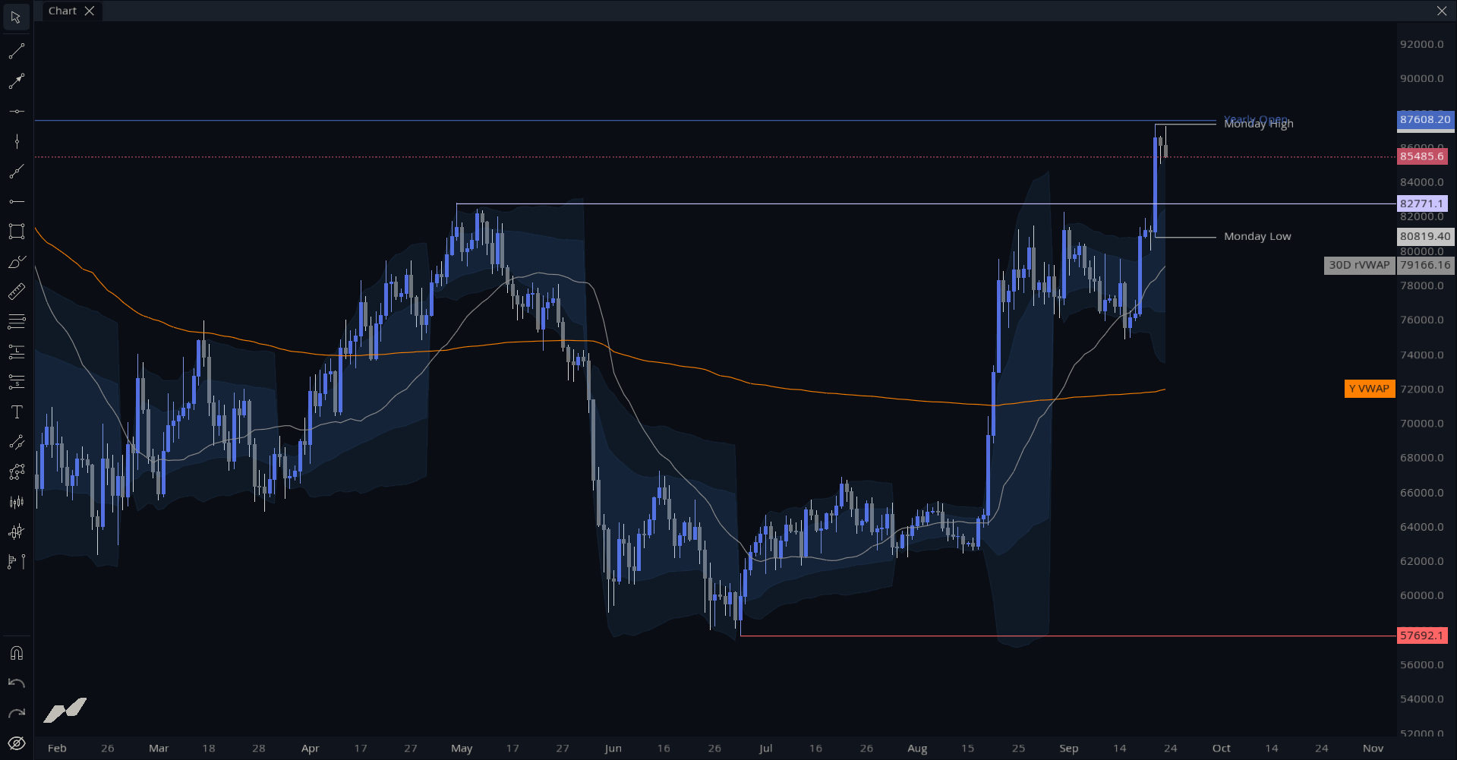Redo the last drawing action

(x=16, y=713)
